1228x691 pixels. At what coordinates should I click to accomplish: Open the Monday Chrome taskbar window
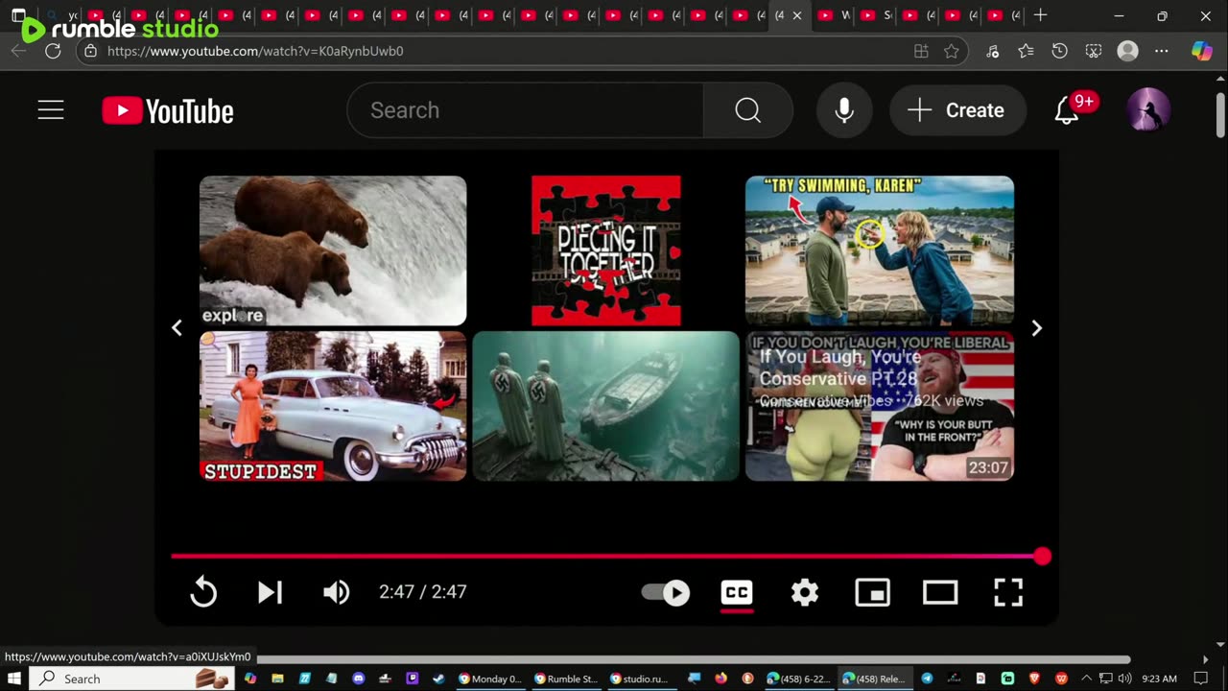point(489,679)
